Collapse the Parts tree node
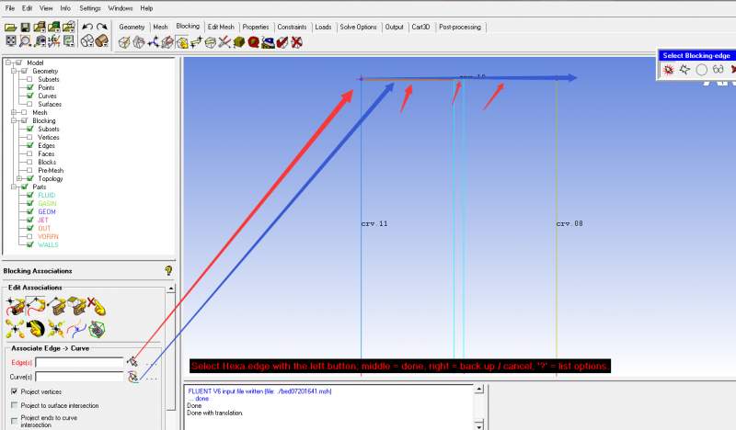The image size is (736, 430). coord(14,187)
